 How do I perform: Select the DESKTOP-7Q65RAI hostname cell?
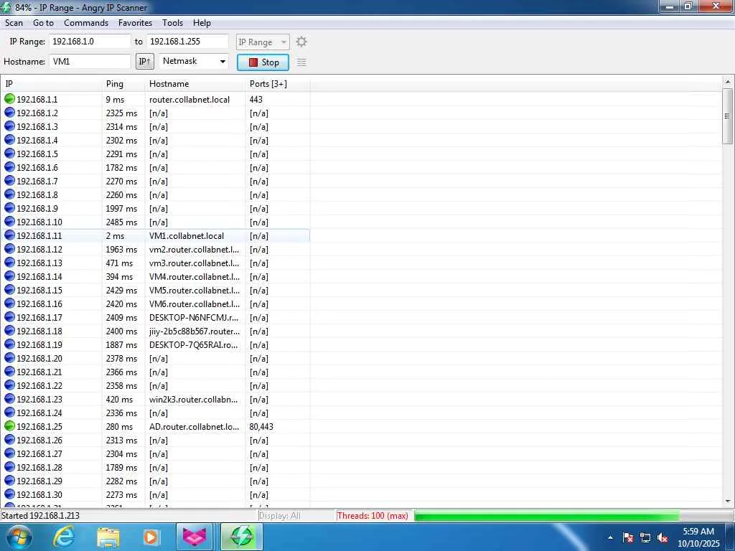194,345
